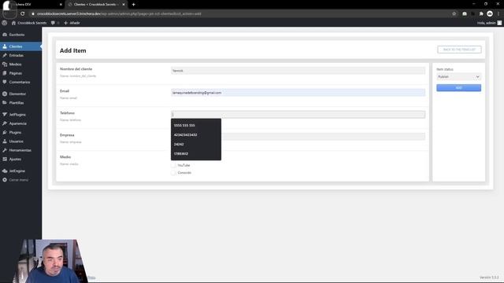
Task: Click the JetEngine sidebar icon
Action: point(5,171)
